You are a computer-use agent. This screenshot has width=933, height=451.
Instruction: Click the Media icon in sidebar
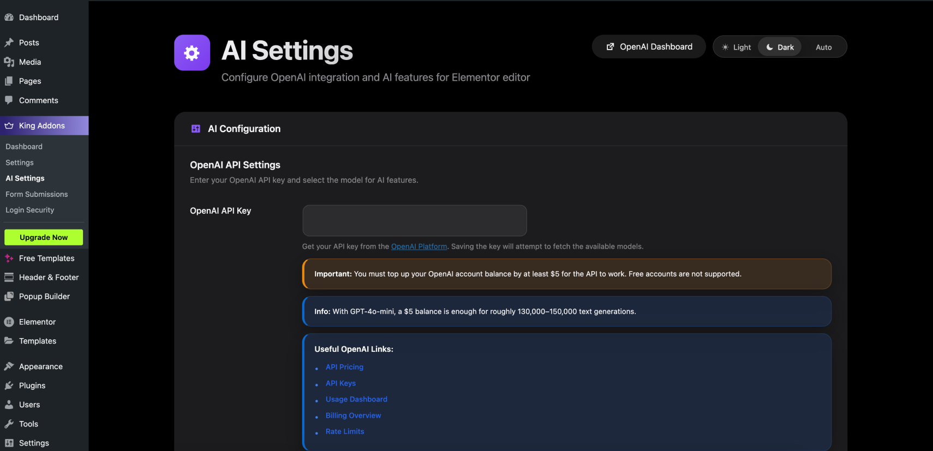point(9,62)
